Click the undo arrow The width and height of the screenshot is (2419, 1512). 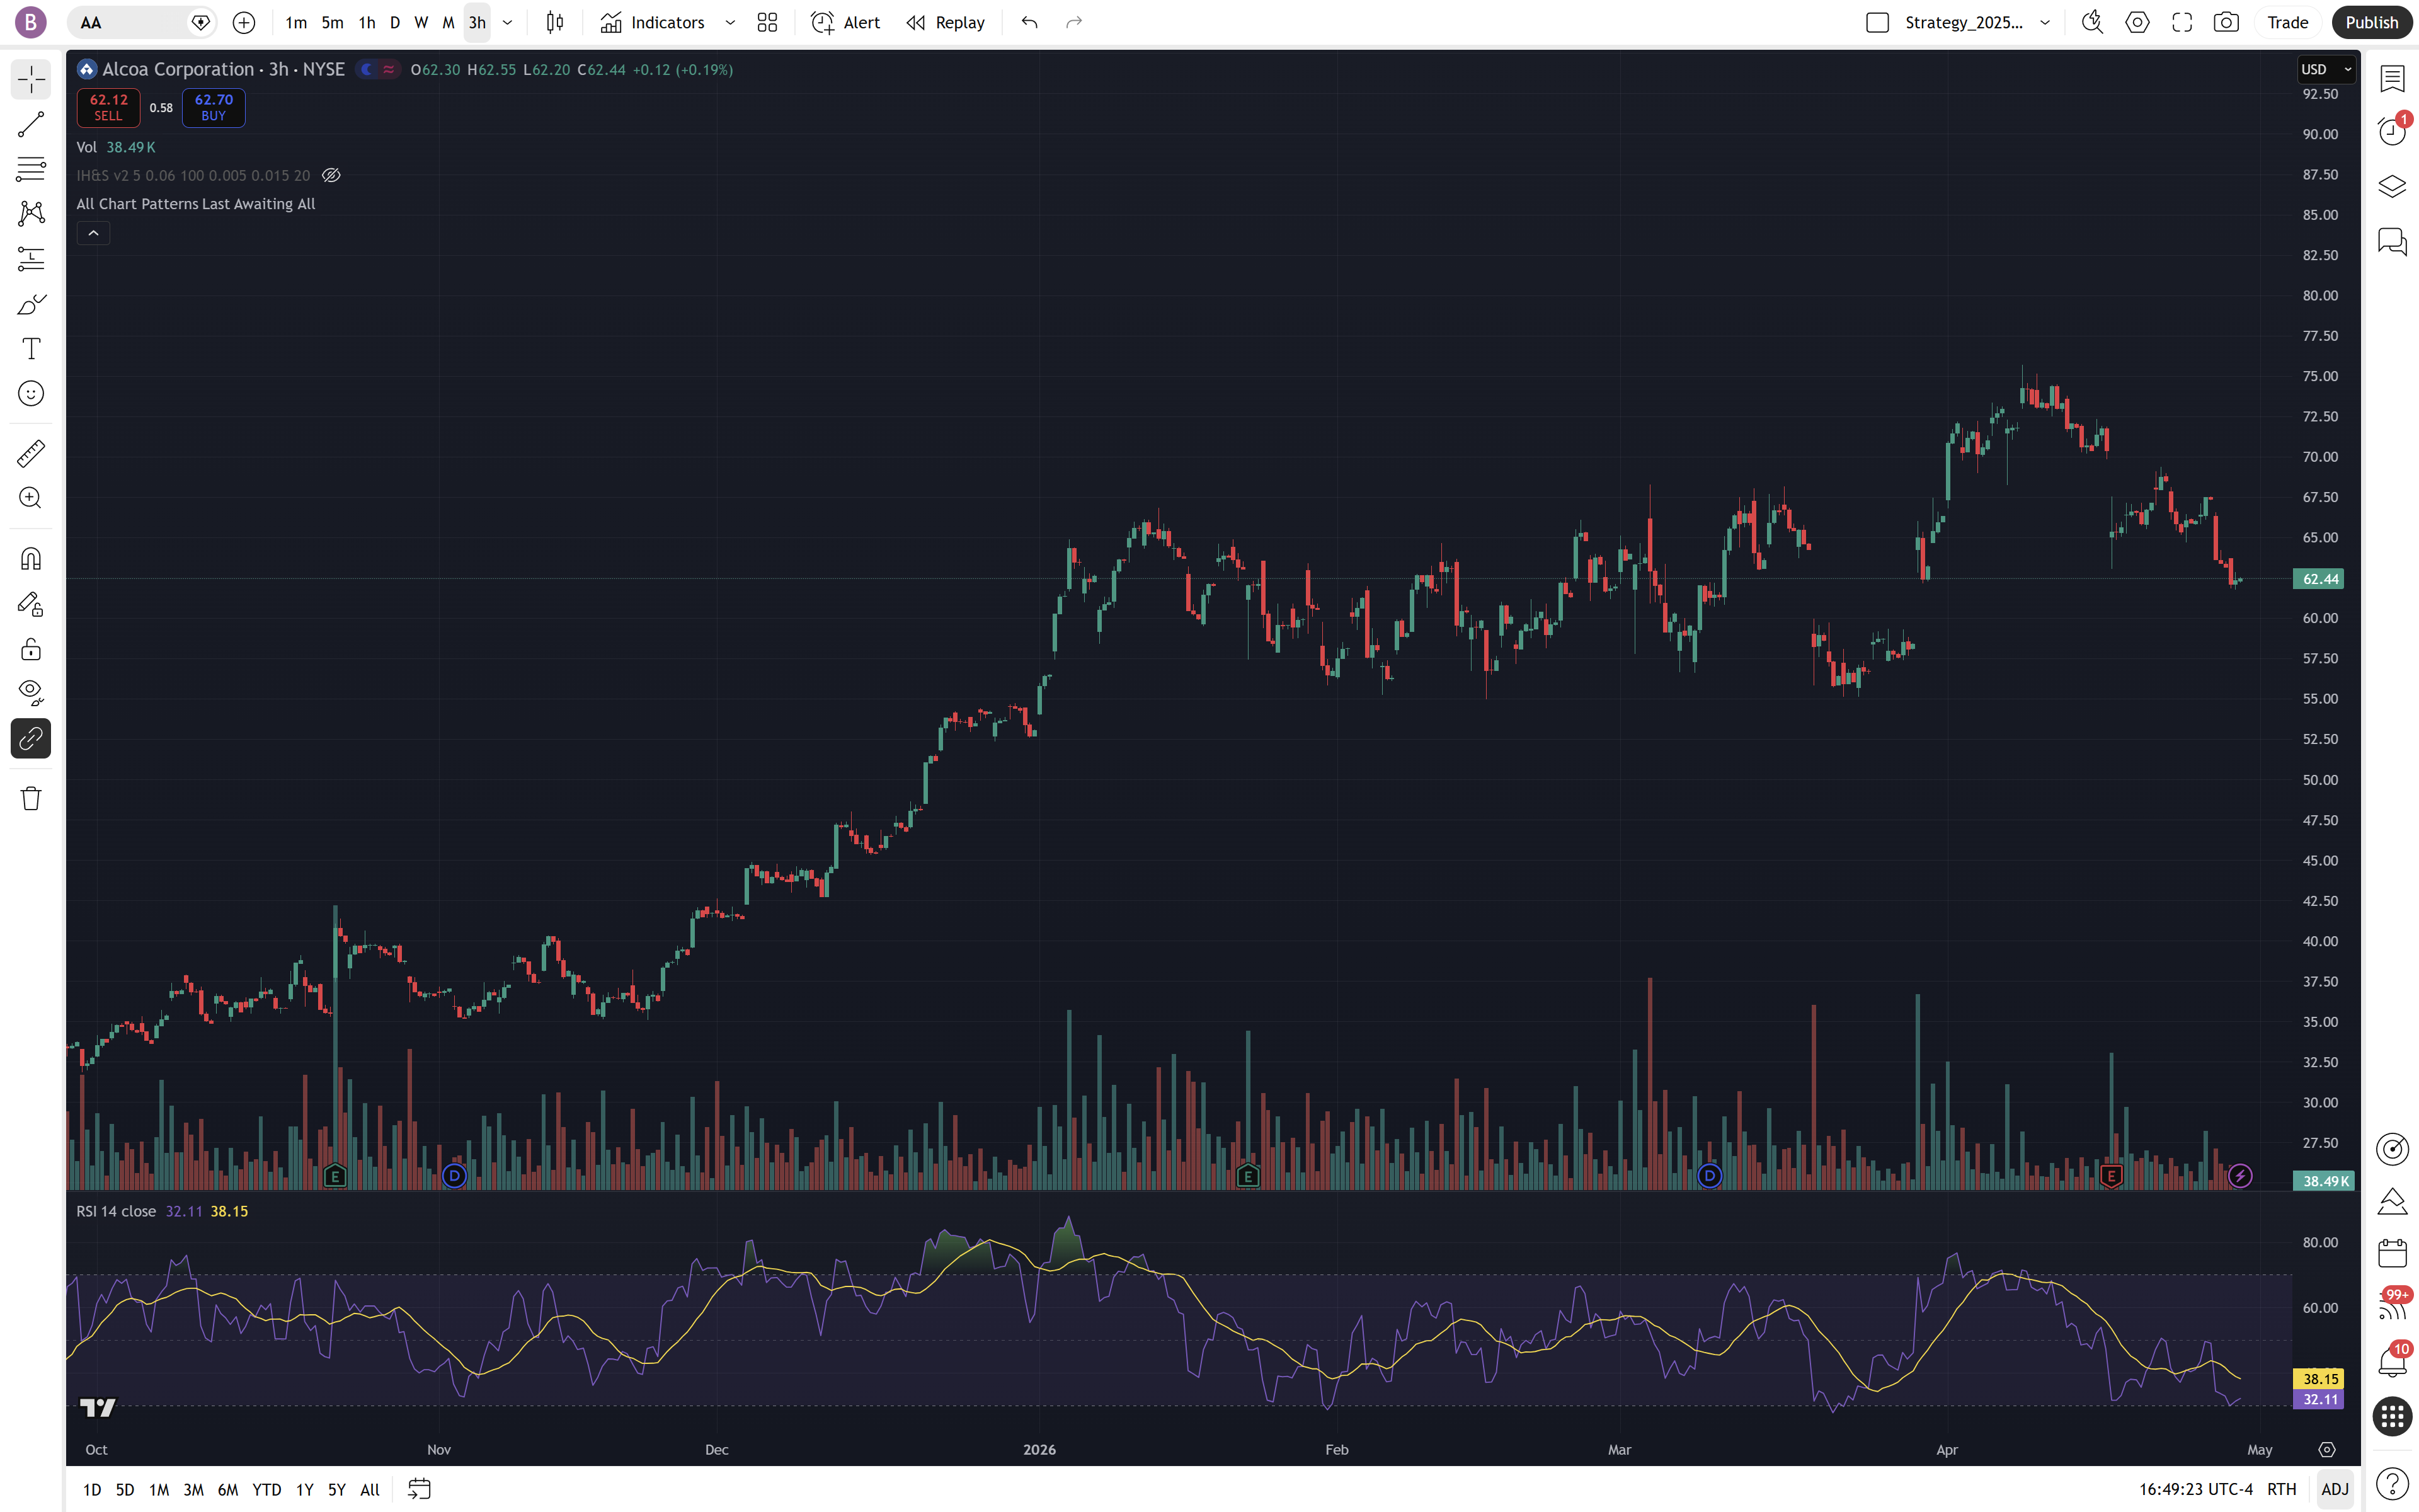click(1029, 22)
